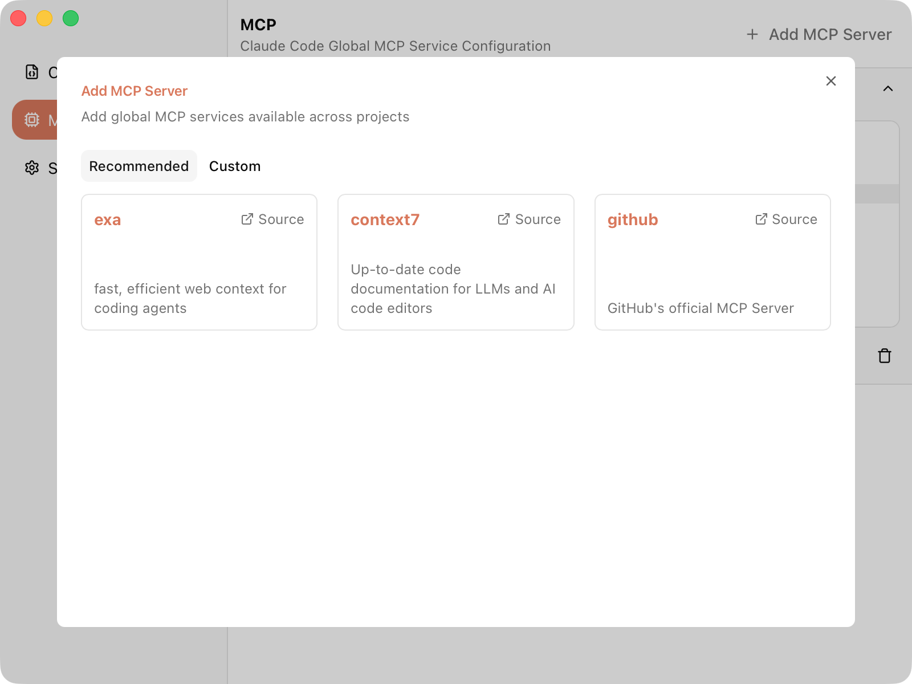
Task: Click the config file icon in sidebar
Action: pos(32,72)
